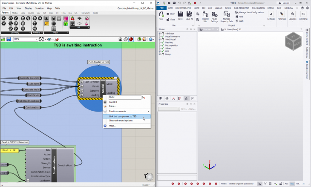Viewport: 311px width, 187px height.
Task: Click United Kingdom (Eurocode) in status bar
Action: [241, 184]
